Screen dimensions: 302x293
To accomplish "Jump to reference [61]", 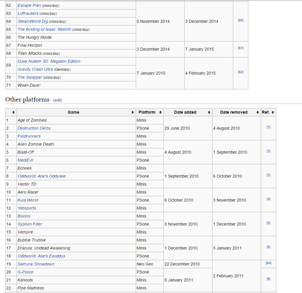I will coord(241,48).
